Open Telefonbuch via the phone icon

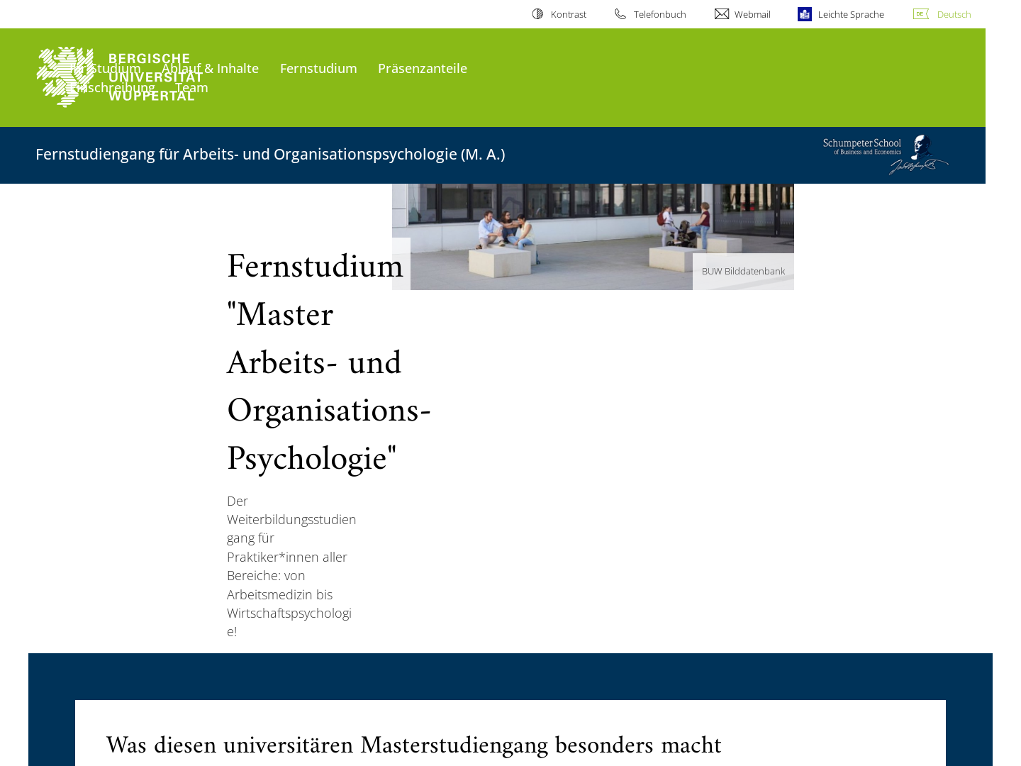(620, 14)
